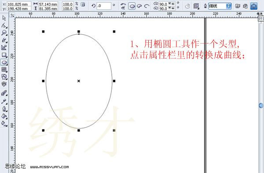Select the Shape tool
This screenshot has height=173, width=264.
(4, 26)
